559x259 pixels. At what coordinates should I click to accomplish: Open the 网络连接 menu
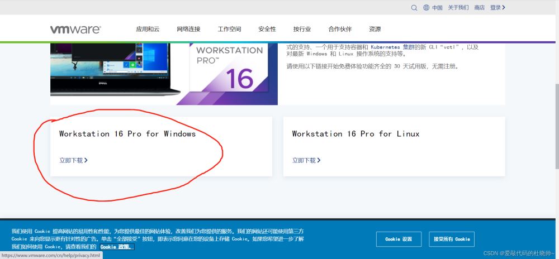188,30
